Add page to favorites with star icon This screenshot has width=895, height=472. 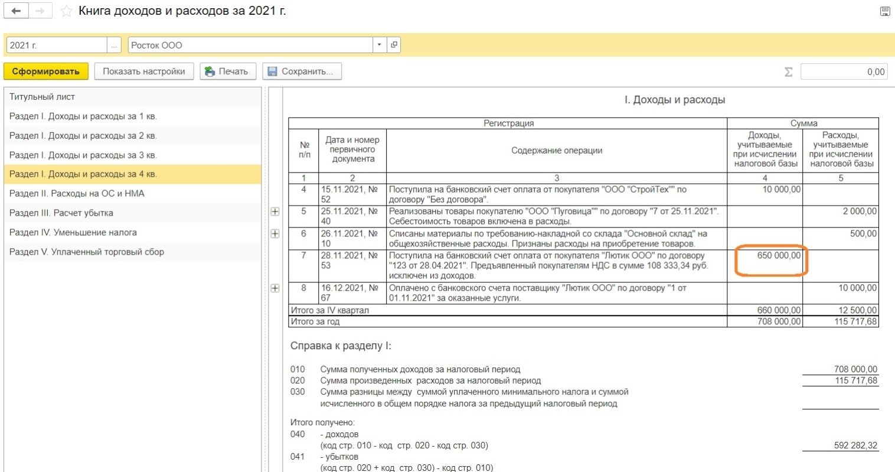click(x=67, y=11)
